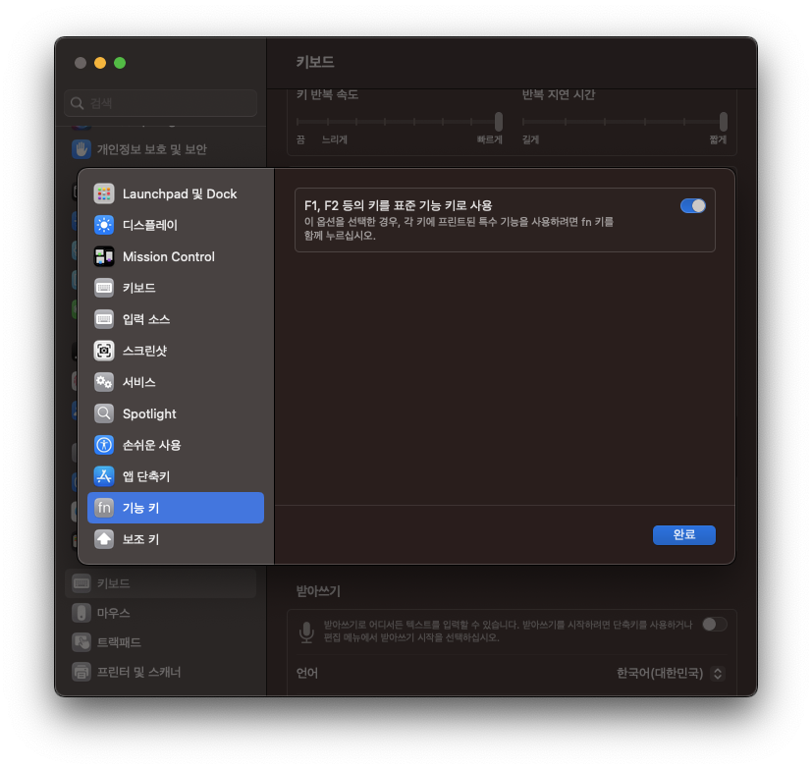The width and height of the screenshot is (812, 769).
Task: Select 디스플레이 shortcut category
Action: click(x=176, y=225)
